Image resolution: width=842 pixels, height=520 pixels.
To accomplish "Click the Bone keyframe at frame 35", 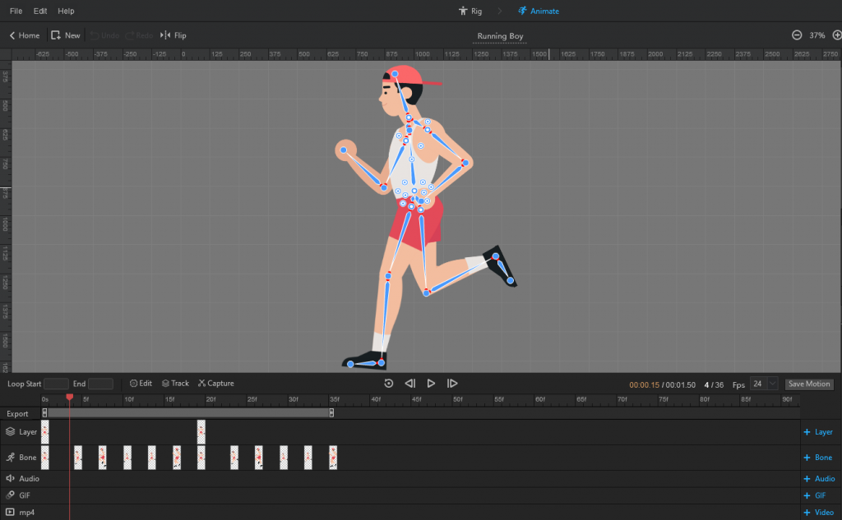I will tap(333, 458).
